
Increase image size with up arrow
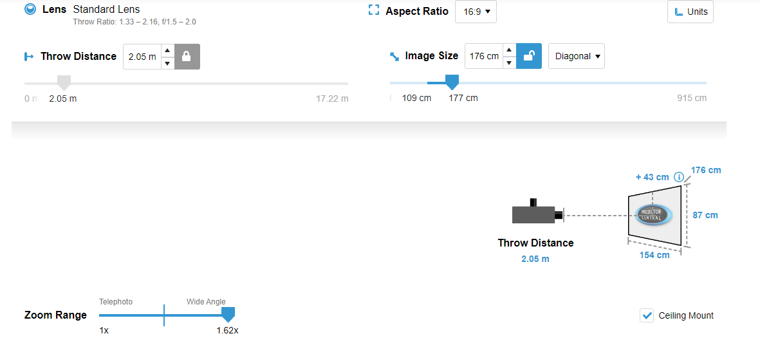[x=509, y=50]
